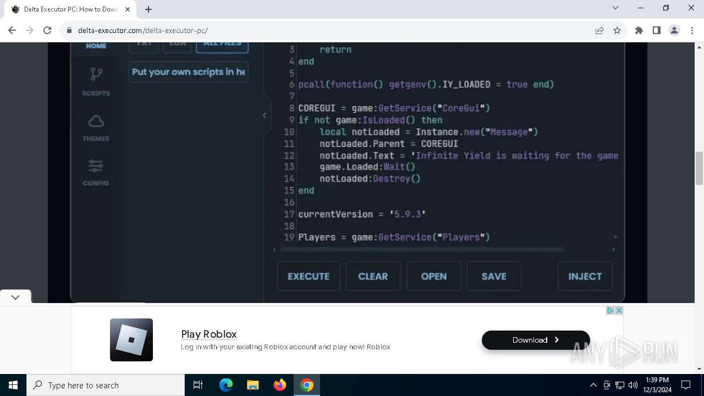Viewport: 704px width, 396px height.
Task: Open Chrome extensions puzzle icon
Action: (x=639, y=30)
